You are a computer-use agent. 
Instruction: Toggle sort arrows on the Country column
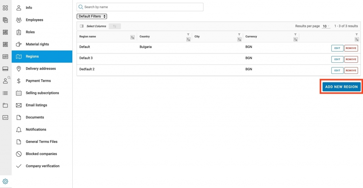(x=188, y=39)
